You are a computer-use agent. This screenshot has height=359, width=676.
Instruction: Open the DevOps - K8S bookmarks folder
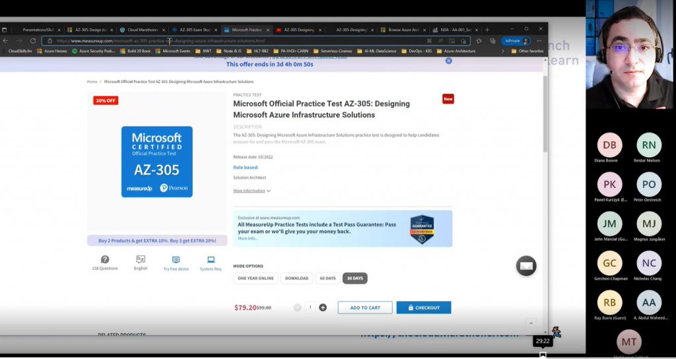click(x=417, y=51)
